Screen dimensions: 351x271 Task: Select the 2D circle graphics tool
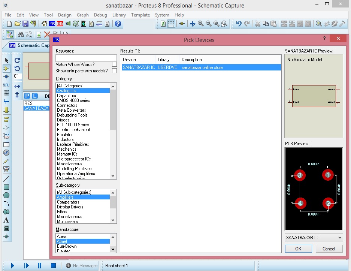click(x=6, y=195)
